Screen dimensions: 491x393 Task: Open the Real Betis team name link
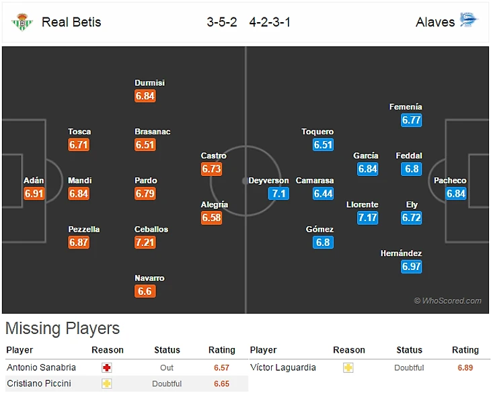(x=71, y=21)
